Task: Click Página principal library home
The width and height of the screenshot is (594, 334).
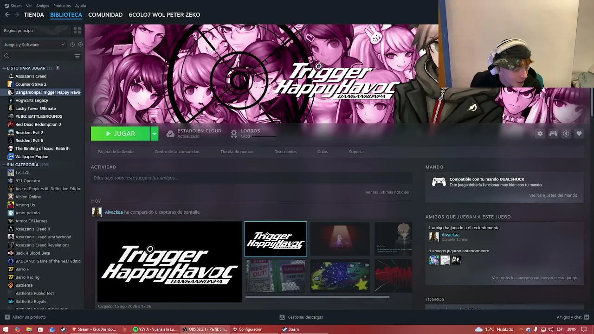Action: tap(19, 31)
